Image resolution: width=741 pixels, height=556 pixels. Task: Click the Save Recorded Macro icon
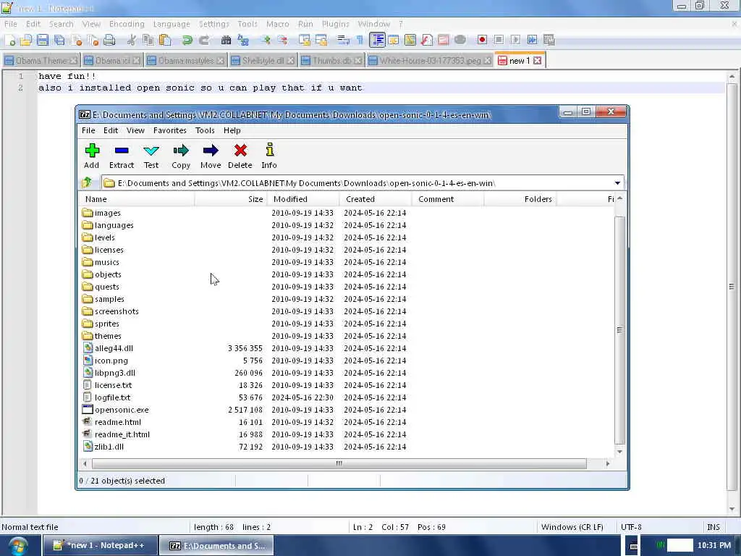pyautogui.click(x=549, y=41)
